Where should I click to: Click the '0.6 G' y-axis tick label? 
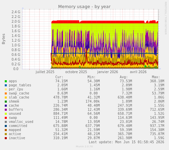(x=16, y=55)
